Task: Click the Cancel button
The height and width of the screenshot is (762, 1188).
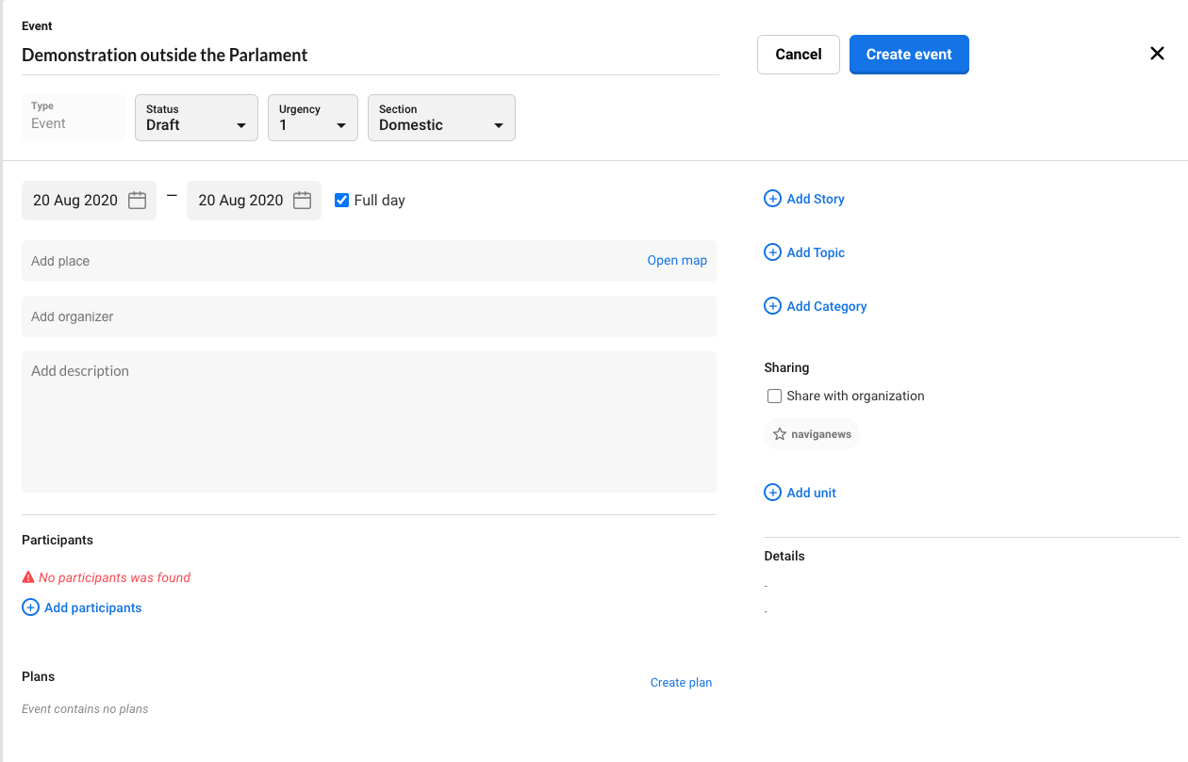Action: 798,55
